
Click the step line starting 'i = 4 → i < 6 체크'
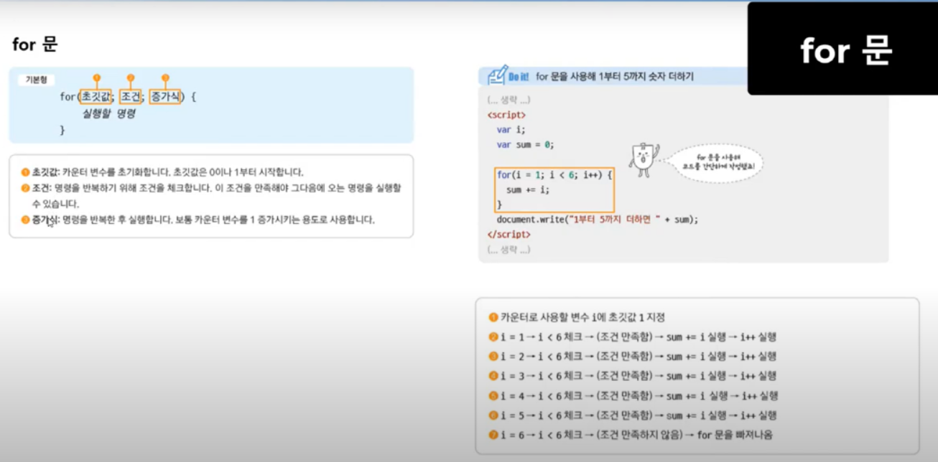[x=633, y=395]
